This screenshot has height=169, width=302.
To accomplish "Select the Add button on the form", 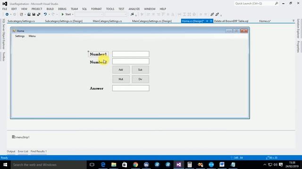I will tap(121, 70).
